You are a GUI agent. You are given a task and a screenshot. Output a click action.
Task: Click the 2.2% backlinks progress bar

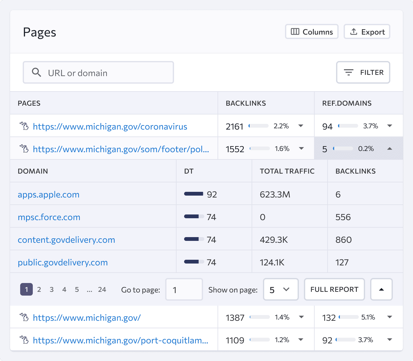click(259, 126)
